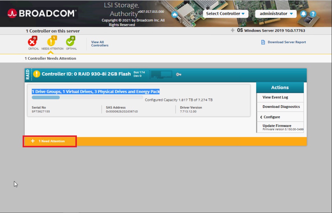Open the Select Controller dropdown

coord(225,14)
